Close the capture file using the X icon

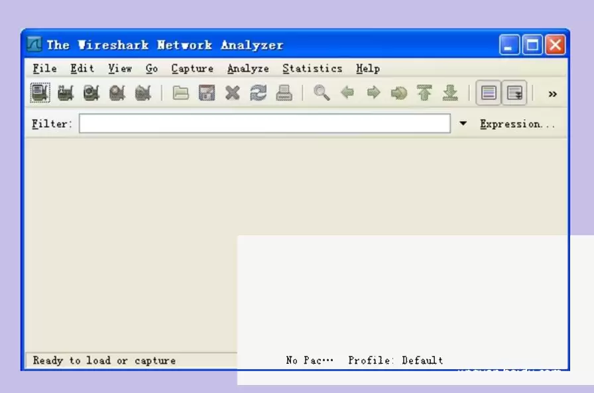(232, 93)
